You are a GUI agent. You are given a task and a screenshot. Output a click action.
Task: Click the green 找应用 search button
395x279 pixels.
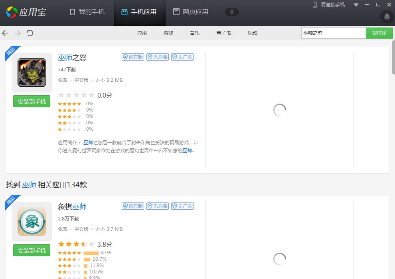[x=379, y=33]
